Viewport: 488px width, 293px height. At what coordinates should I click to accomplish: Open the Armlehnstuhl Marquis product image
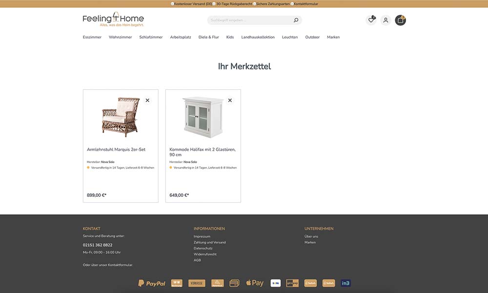click(121, 117)
